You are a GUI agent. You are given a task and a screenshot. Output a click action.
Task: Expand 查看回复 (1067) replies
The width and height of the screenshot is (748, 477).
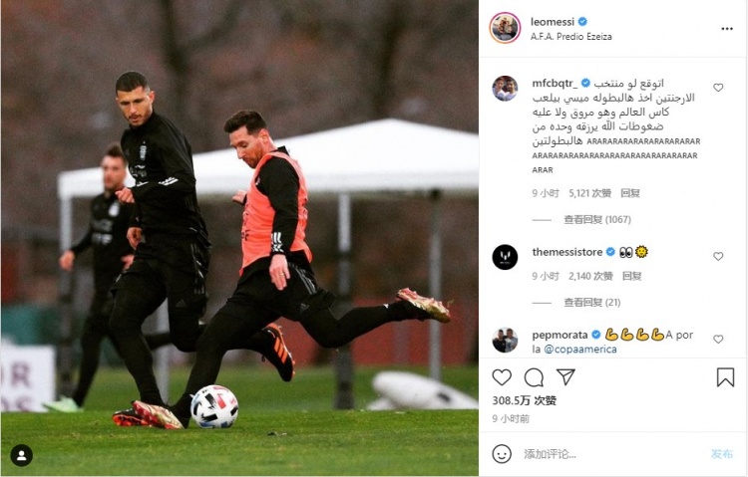click(597, 220)
